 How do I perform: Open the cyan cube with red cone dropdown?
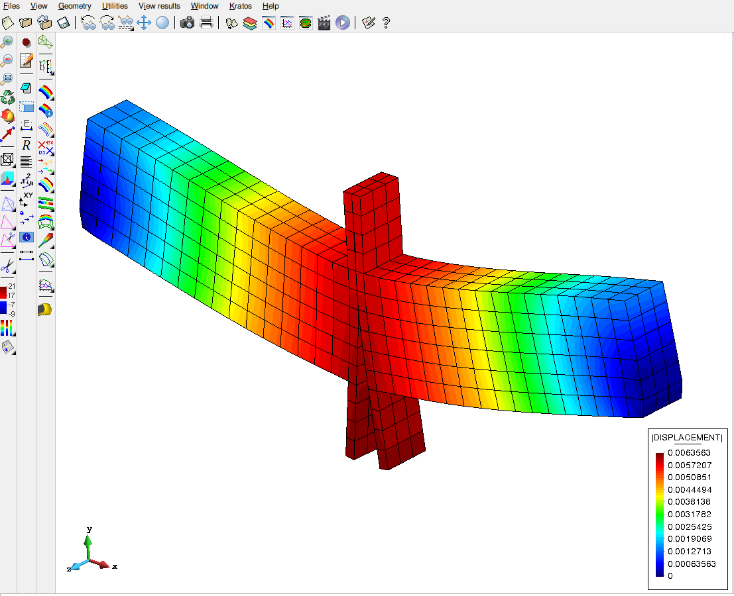tap(7, 179)
